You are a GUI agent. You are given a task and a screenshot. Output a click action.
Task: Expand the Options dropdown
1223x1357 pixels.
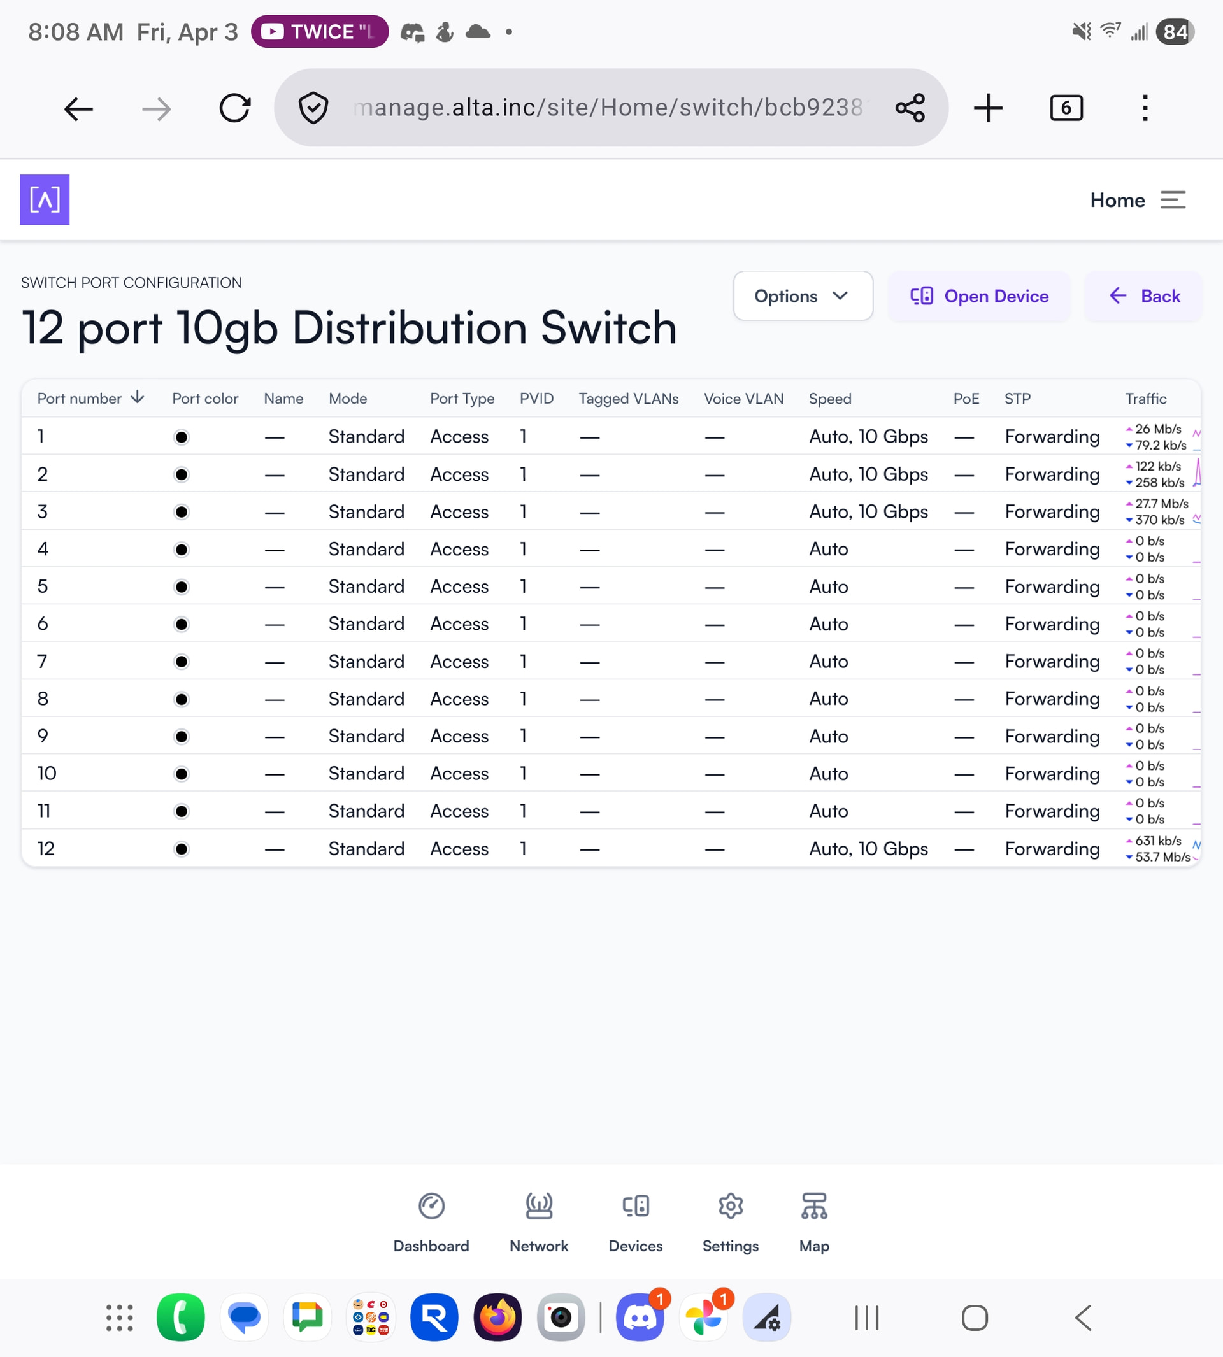[803, 296]
